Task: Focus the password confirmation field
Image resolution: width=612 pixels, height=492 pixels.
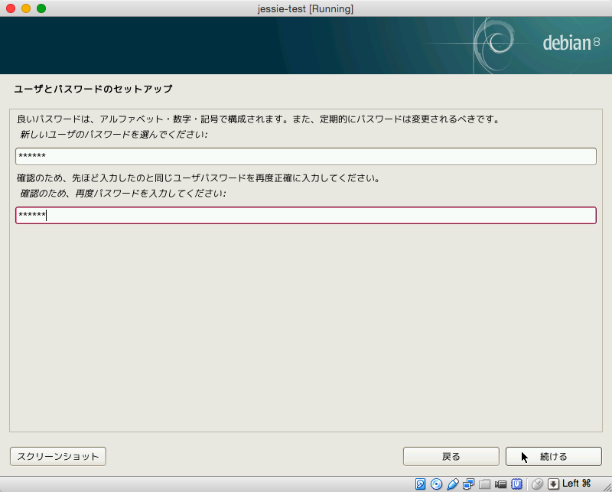Action: 306,216
